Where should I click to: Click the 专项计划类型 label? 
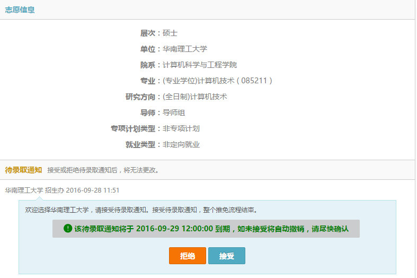coord(133,128)
